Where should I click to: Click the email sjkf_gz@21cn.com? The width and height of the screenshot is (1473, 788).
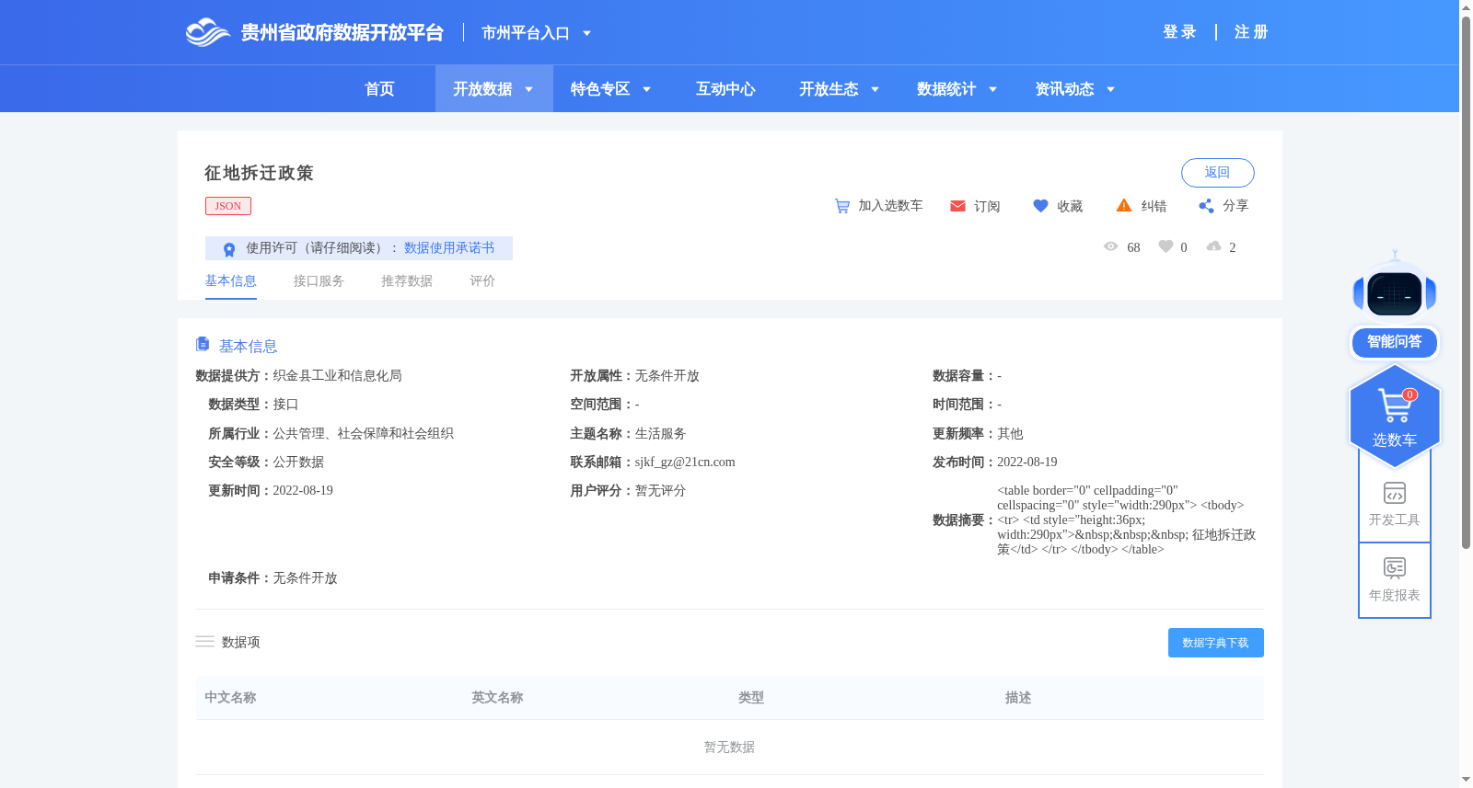coord(685,463)
